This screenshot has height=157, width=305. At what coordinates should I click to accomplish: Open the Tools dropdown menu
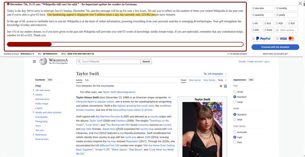222,80
